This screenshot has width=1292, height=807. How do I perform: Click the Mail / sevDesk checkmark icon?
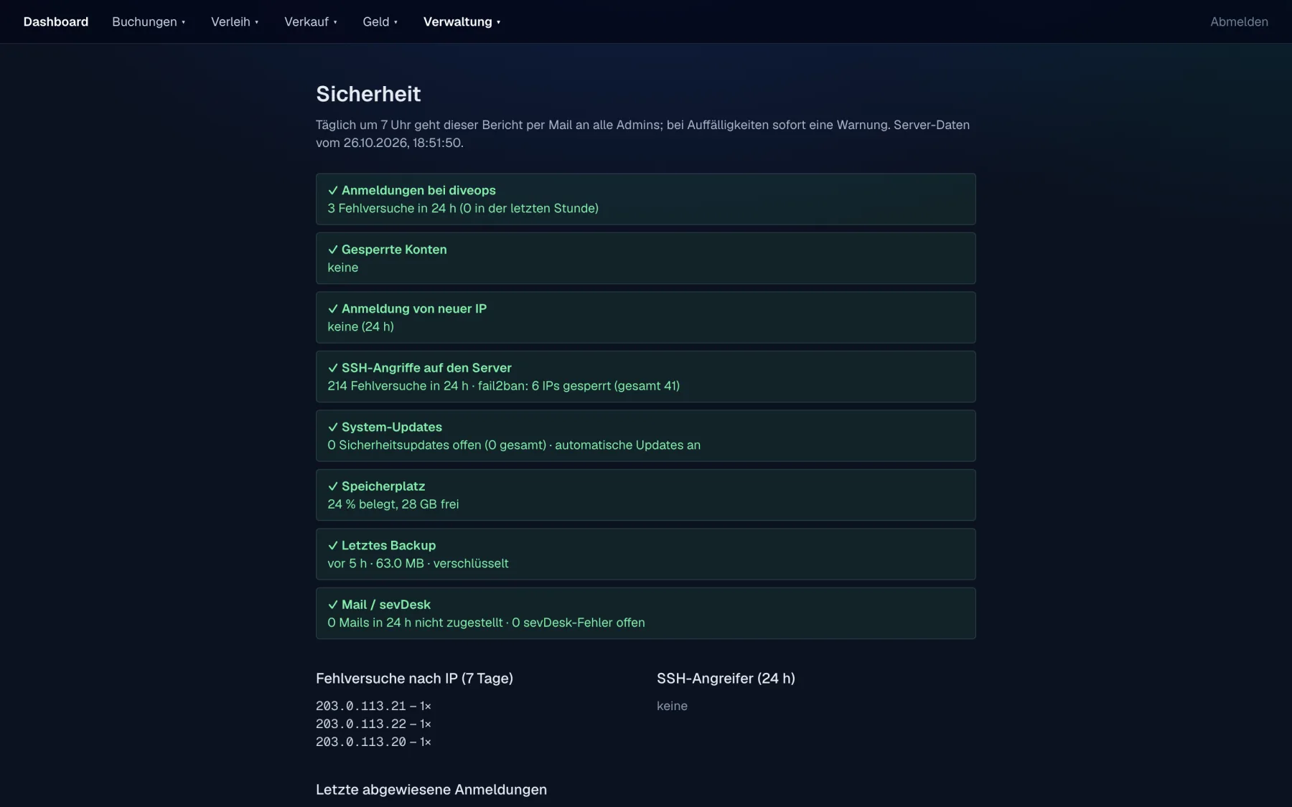tap(332, 605)
